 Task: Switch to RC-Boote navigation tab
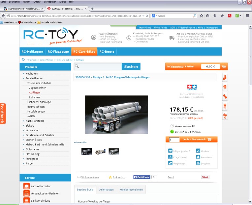(107, 52)
